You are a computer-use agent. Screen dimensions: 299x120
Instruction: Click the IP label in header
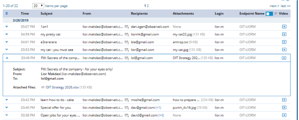[276, 14]
